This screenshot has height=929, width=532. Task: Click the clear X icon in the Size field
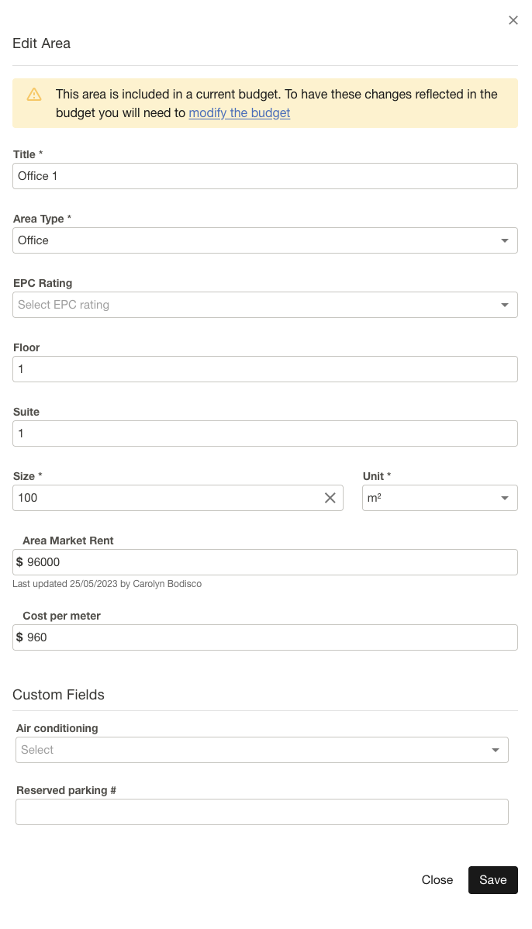(x=329, y=498)
